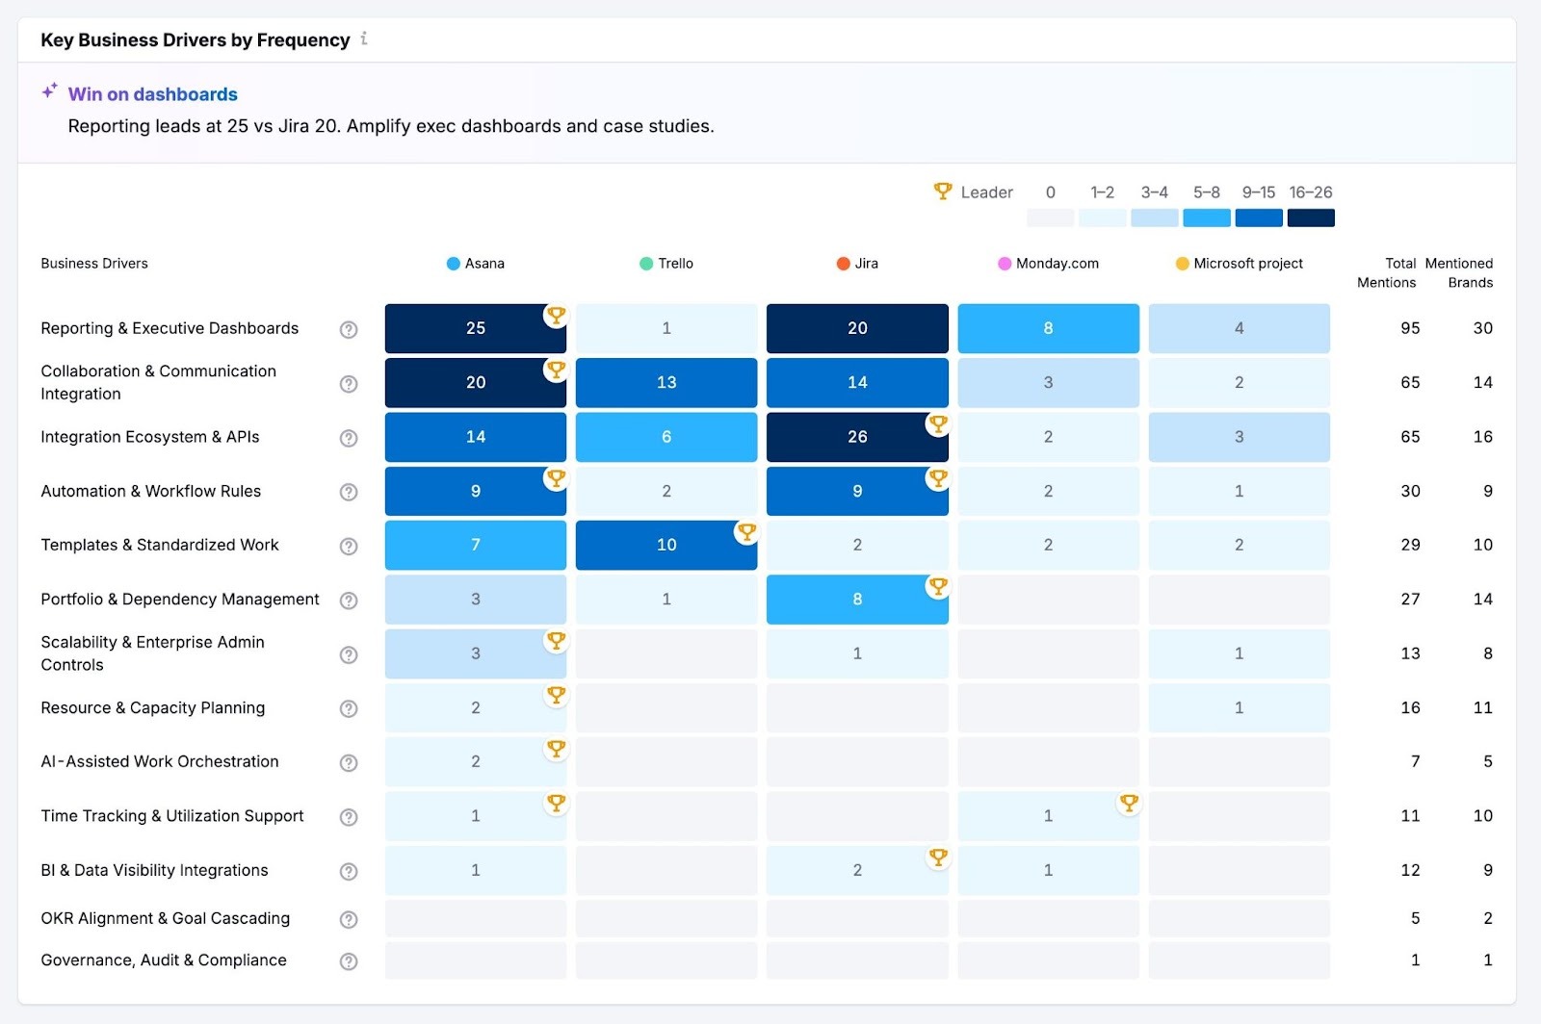This screenshot has width=1541, height=1024.
Task: Click the trophy badge on Jira's Integration Ecosystem cell
Action: point(938,422)
